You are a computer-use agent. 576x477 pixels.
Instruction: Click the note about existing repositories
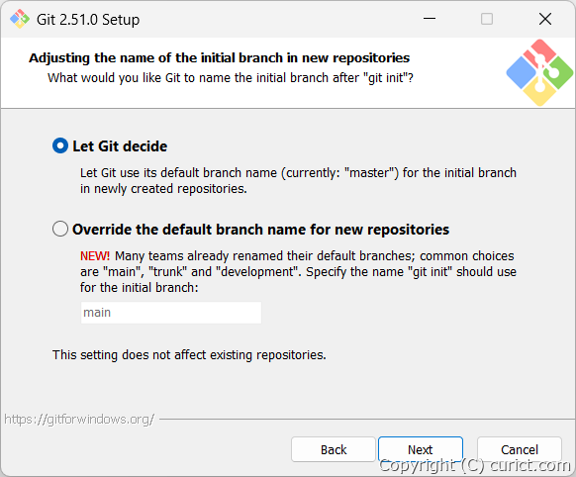click(x=189, y=354)
